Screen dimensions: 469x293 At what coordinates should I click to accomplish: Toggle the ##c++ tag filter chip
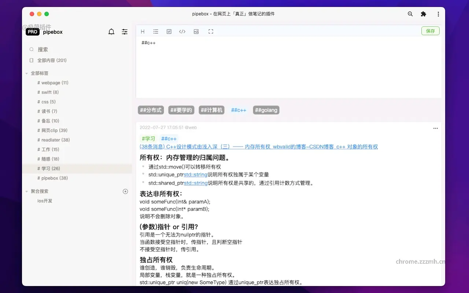(239, 110)
